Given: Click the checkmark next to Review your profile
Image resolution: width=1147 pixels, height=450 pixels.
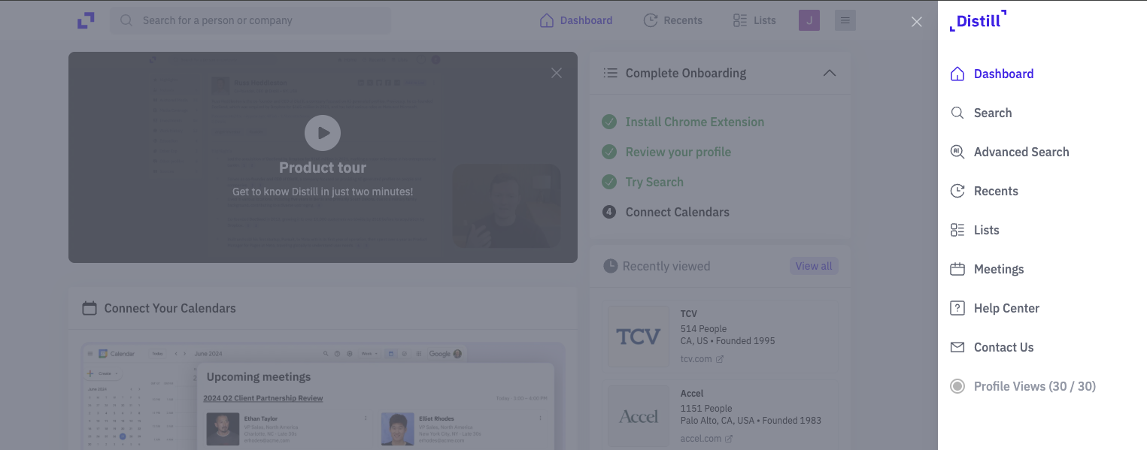Looking at the screenshot, I should 609,152.
